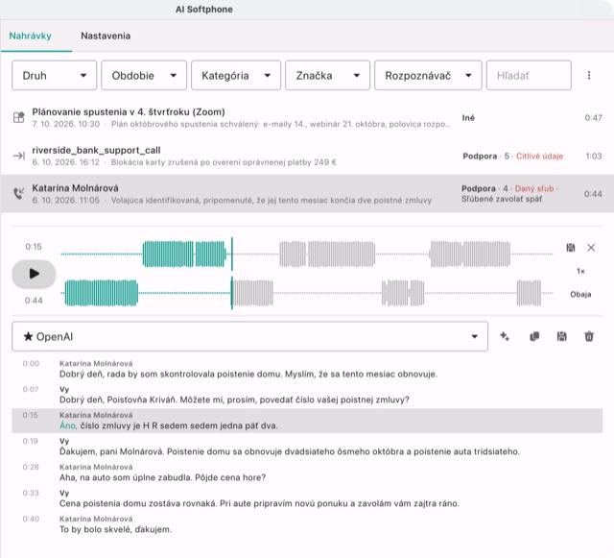Expand the Druh dropdown filter
Screen dimensions: 614x558
(x=54, y=75)
